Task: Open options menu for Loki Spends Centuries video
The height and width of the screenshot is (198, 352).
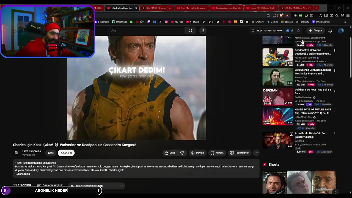Action: (335, 70)
